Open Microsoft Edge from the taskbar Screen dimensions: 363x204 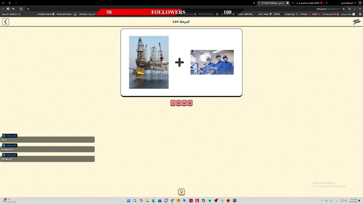click(x=153, y=201)
